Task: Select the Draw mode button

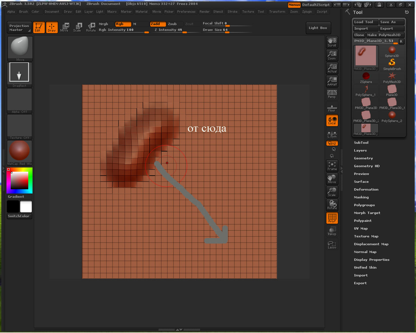Action: pyautogui.click(x=52, y=27)
